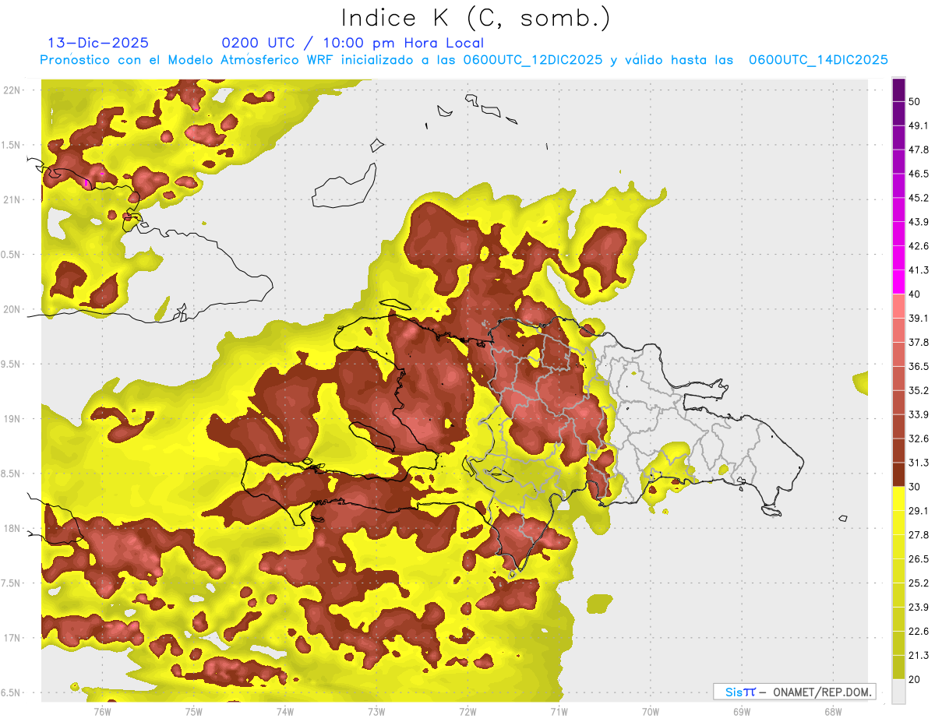This screenshot has height=722, width=935.
Task: Click the 70W longitude axis label
Action: [x=650, y=711]
